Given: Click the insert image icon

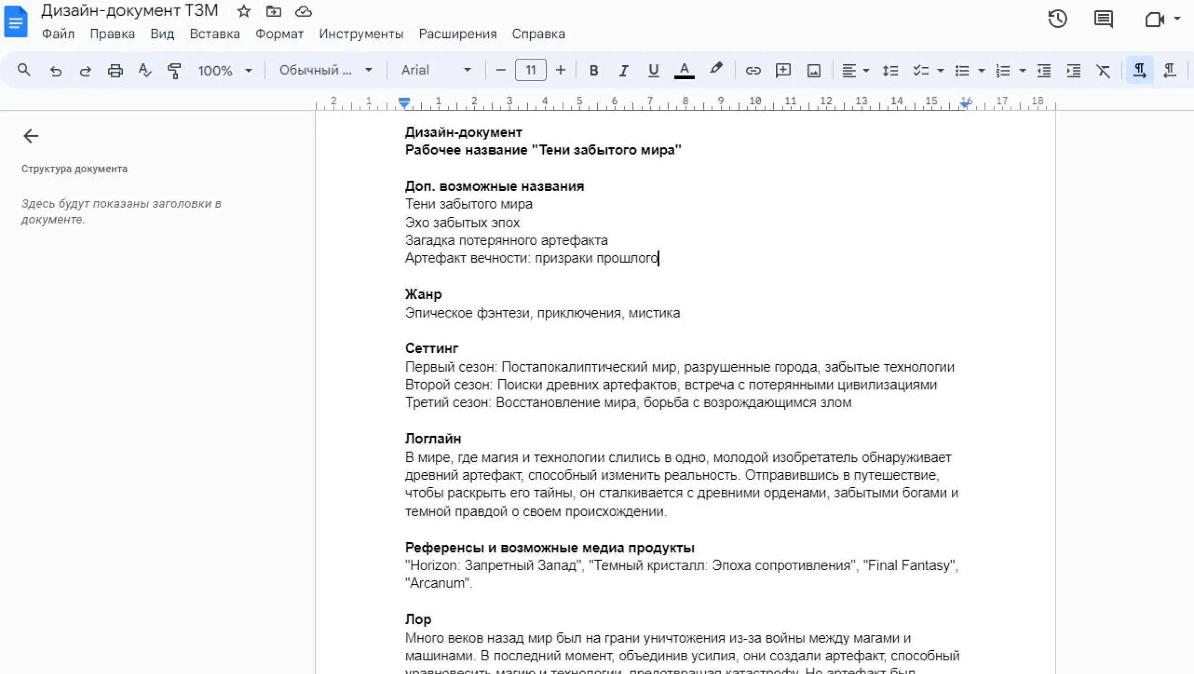Looking at the screenshot, I should click(813, 70).
